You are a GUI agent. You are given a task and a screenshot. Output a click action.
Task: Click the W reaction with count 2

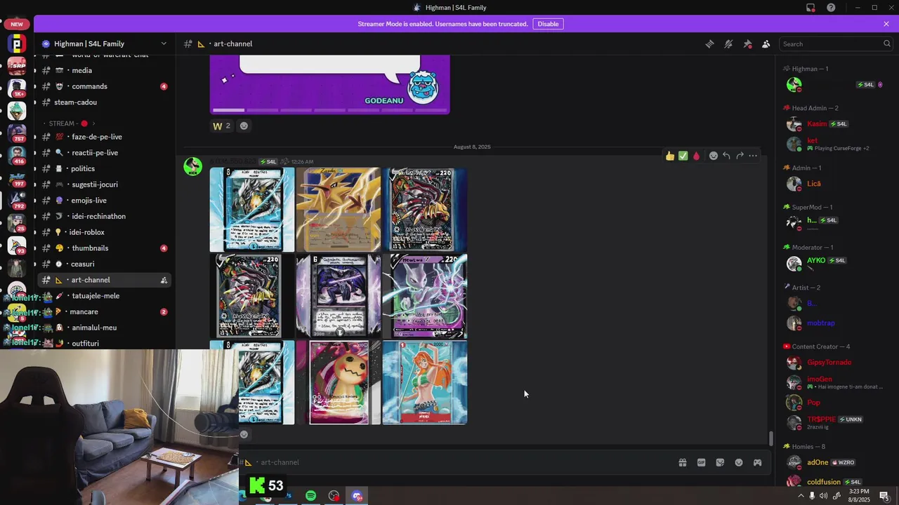pos(222,126)
